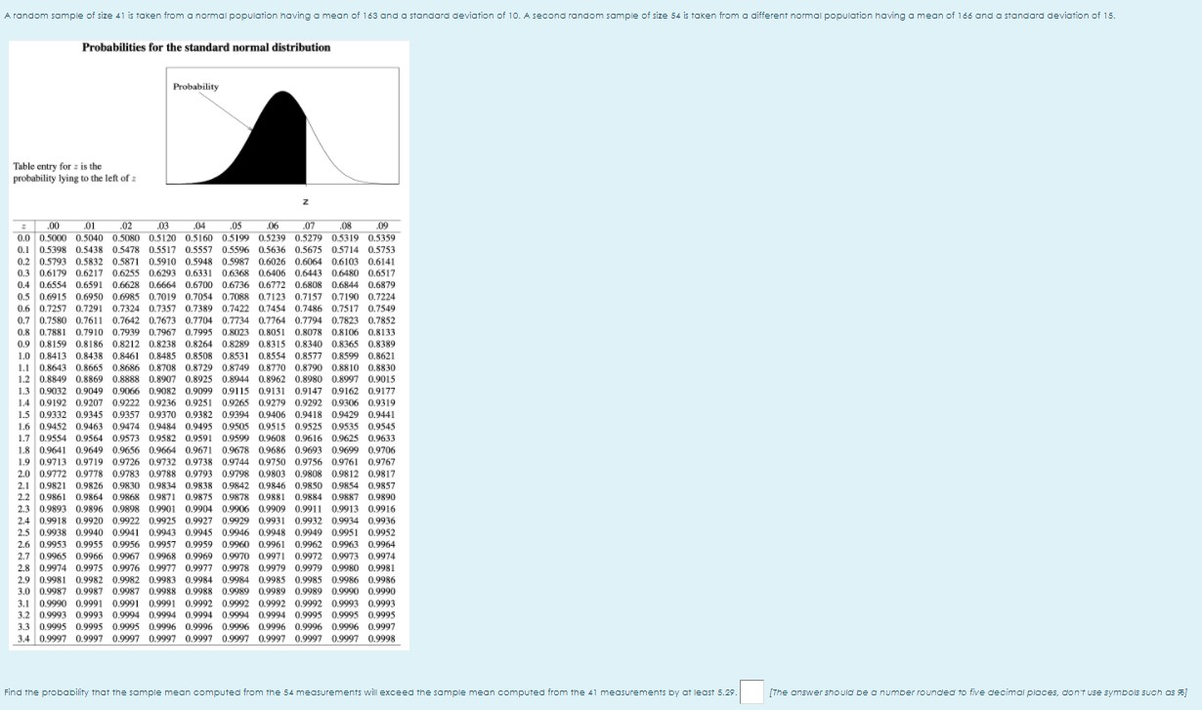Click the table cell 0.8888

tap(126, 382)
